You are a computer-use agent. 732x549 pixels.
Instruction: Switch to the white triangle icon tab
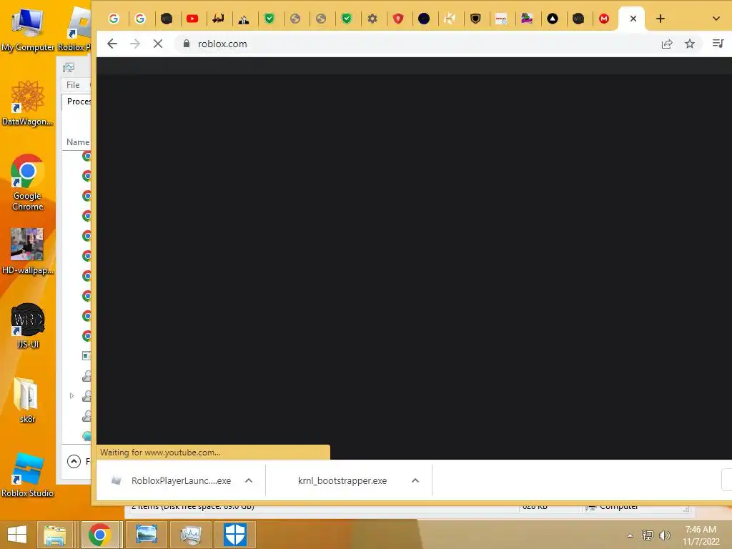553,19
